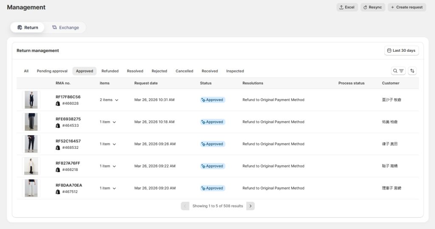Open return RF827A76FF

click(68, 163)
